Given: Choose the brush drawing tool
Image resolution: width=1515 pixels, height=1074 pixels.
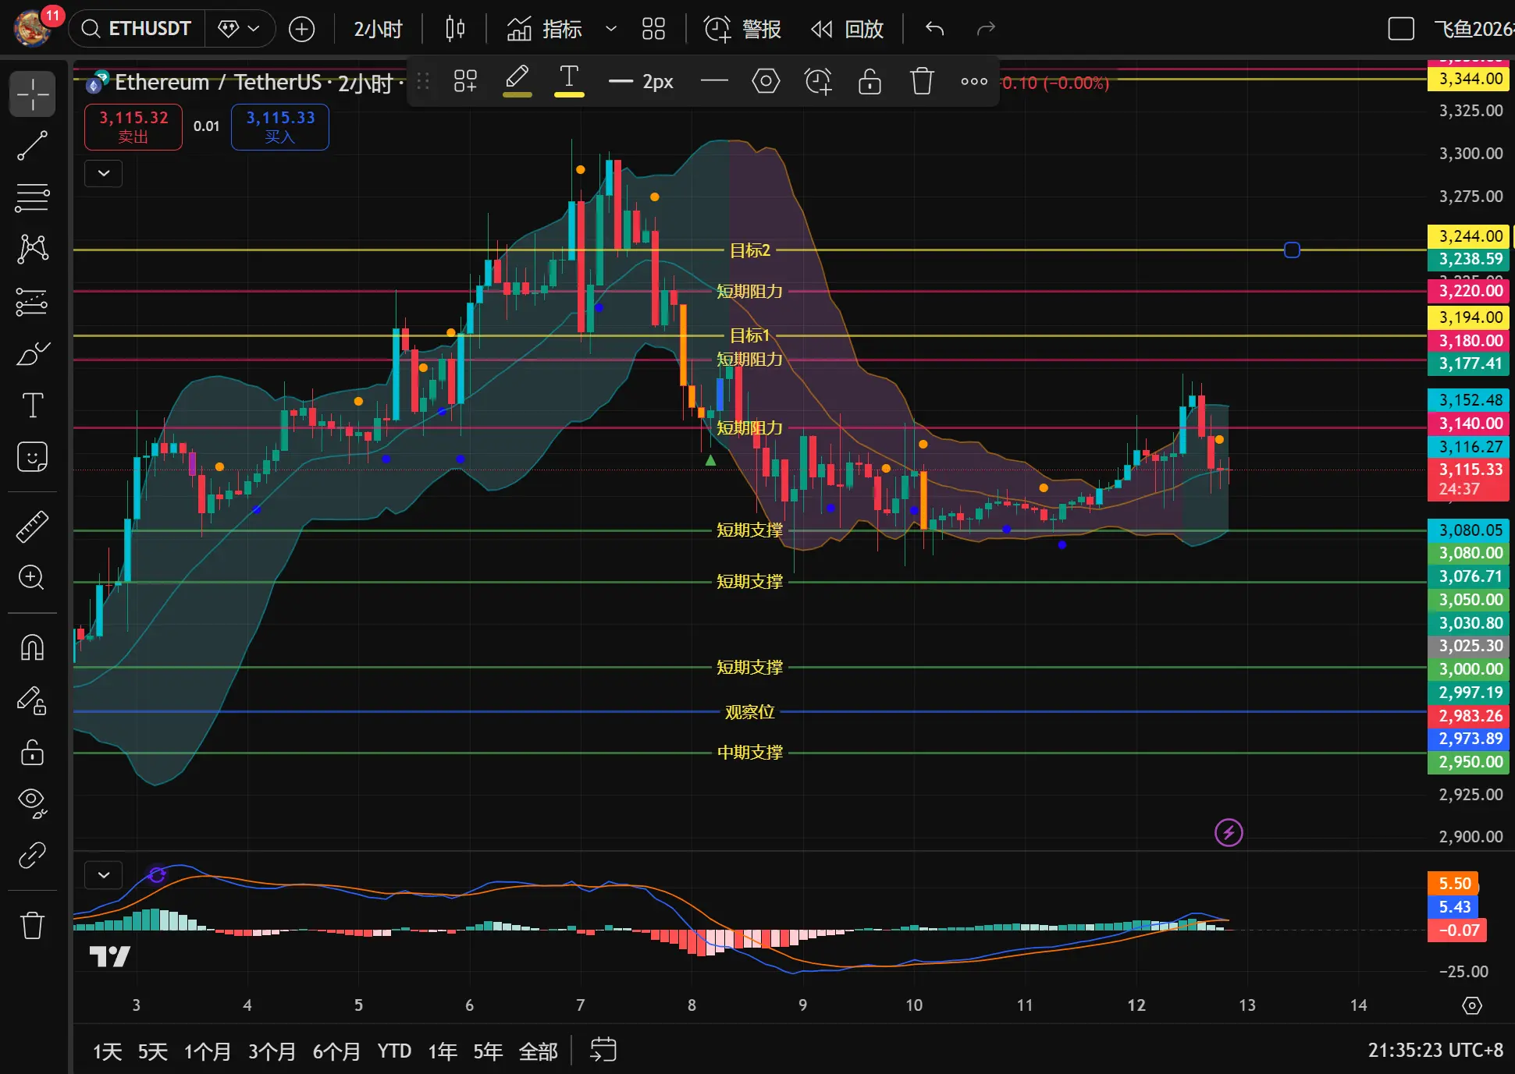Looking at the screenshot, I should tap(32, 353).
